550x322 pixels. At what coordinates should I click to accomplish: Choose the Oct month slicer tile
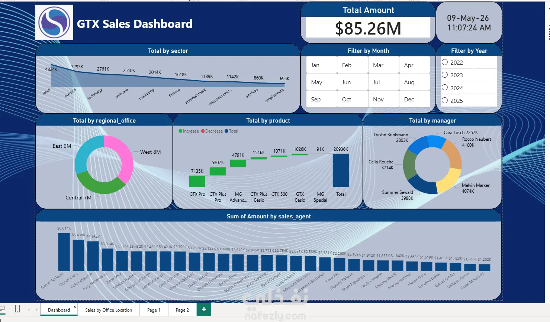point(353,99)
